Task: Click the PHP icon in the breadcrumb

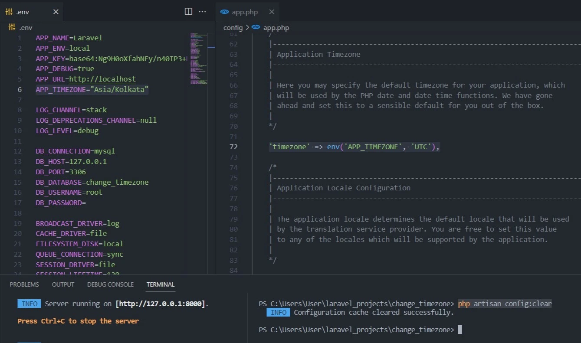Action: 256,27
